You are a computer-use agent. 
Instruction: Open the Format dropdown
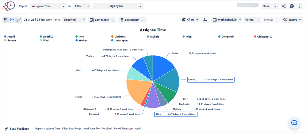[252, 20]
